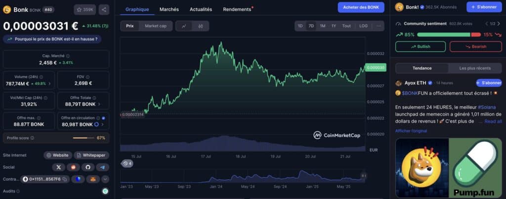Subscribe to Bonk! community header button
The image size is (506, 199).
pyautogui.click(x=484, y=7)
